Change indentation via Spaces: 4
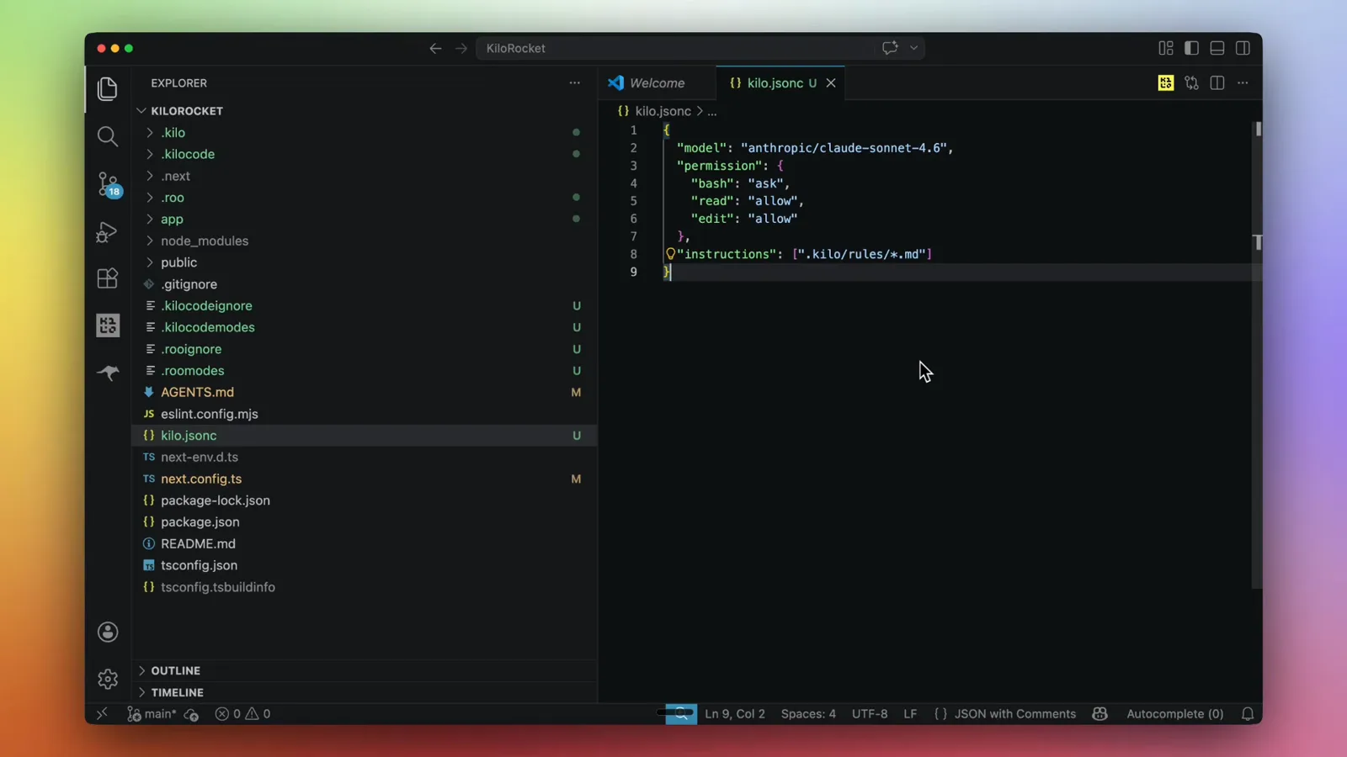Viewport: 1347px width, 757px height. tap(808, 714)
